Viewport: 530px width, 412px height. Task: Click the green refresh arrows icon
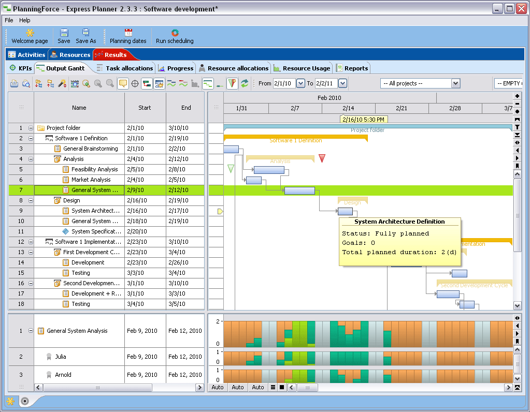[x=245, y=83]
